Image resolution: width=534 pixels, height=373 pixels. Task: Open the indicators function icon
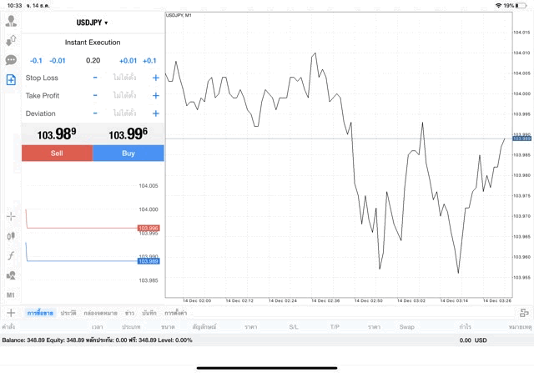[x=11, y=255]
